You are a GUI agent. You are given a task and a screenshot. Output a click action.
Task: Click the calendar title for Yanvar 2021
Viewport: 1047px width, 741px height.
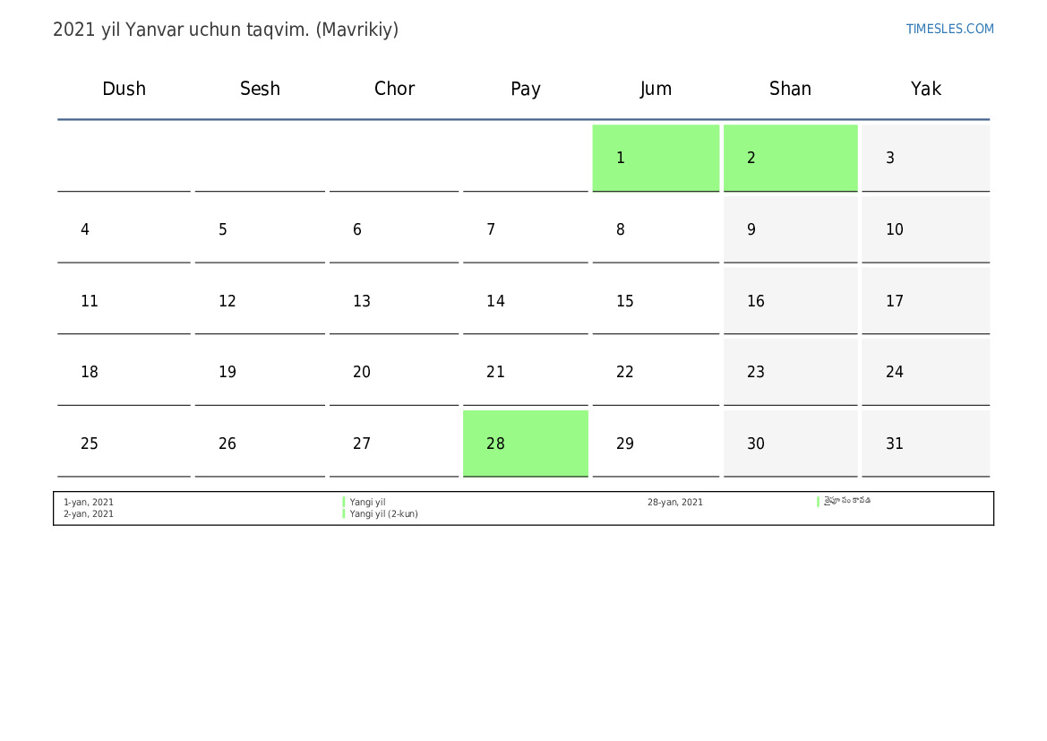click(226, 30)
